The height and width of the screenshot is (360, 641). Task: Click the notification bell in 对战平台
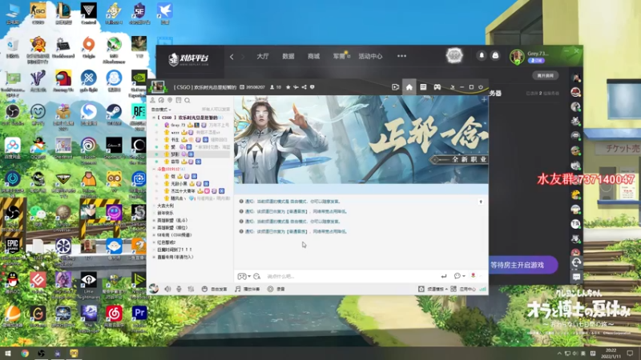pyautogui.click(x=482, y=55)
